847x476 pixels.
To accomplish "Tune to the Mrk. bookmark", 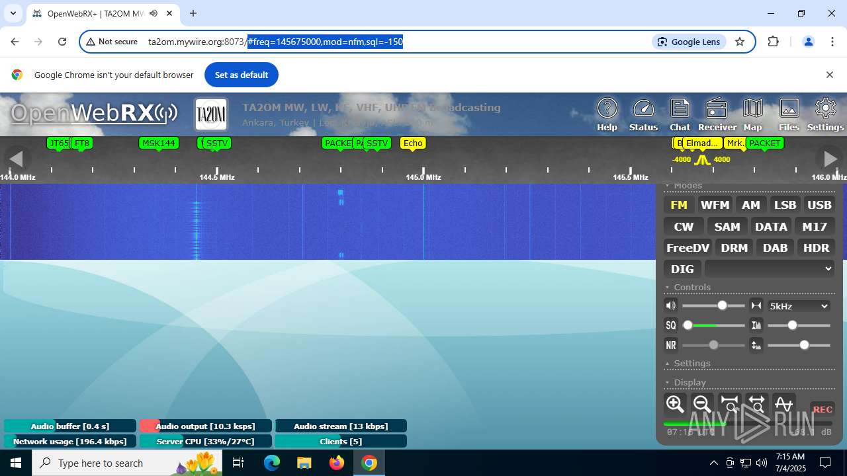I will [735, 143].
